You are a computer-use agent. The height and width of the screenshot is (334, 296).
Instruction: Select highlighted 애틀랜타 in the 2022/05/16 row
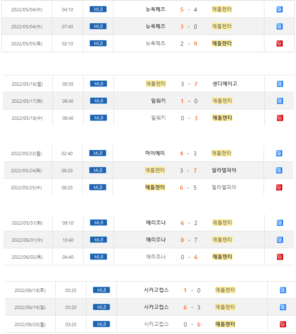coord(156,84)
